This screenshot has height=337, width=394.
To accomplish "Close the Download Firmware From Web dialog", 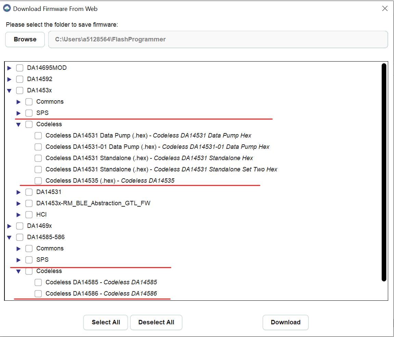I will [385, 9].
